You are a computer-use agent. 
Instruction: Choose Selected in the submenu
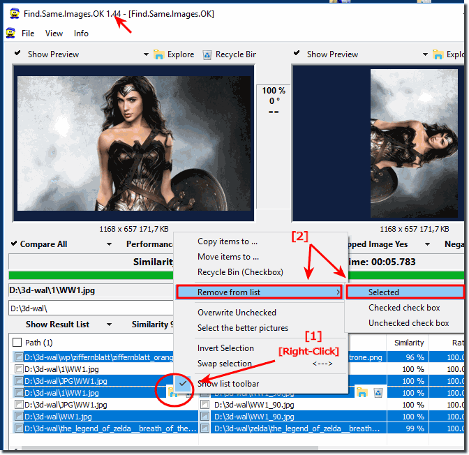point(405,292)
